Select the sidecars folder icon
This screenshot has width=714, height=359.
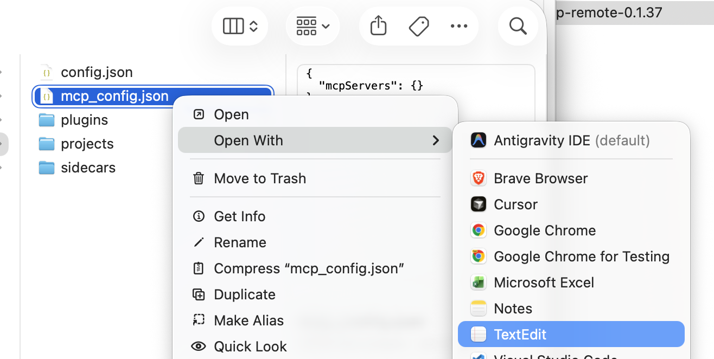[47, 168]
